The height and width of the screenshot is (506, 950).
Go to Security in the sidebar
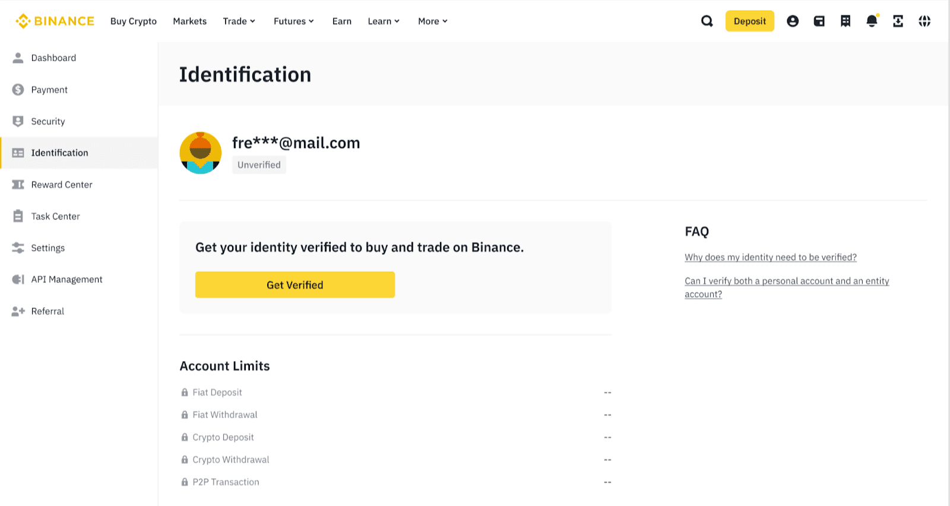pos(48,121)
